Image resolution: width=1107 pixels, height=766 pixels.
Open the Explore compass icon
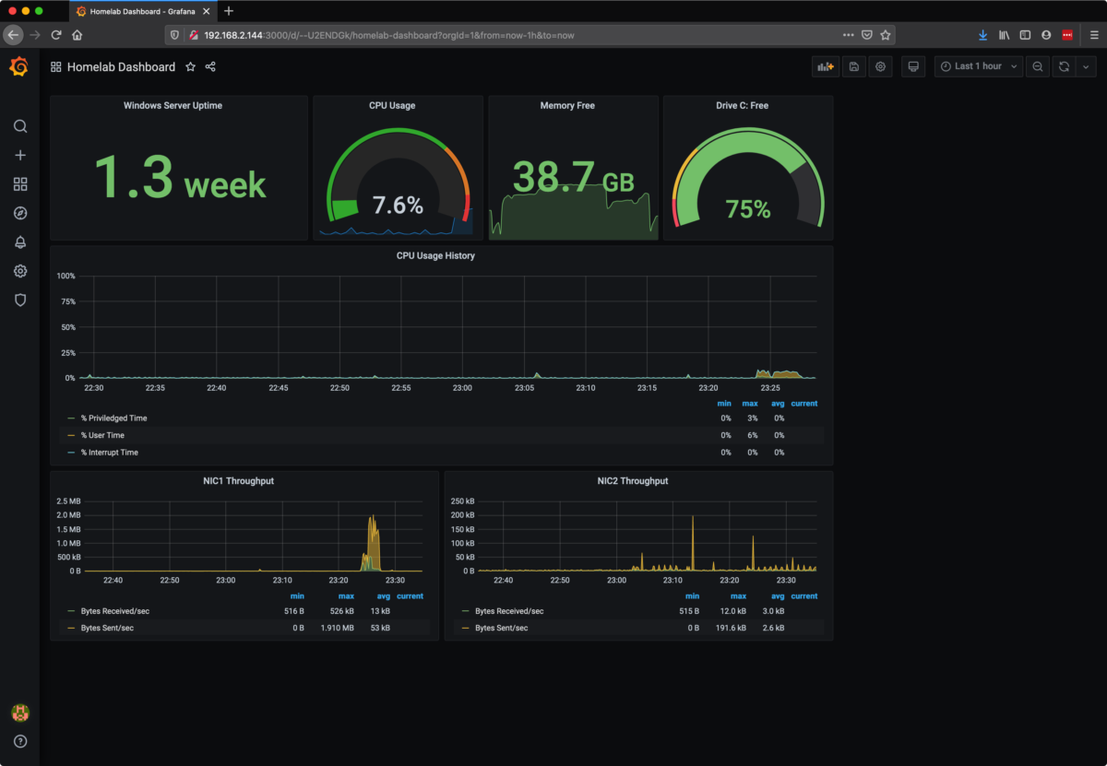coord(20,213)
